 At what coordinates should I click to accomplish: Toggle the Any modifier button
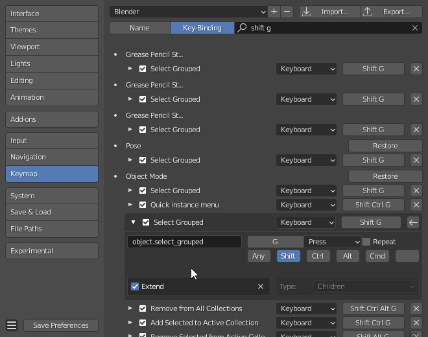(x=259, y=256)
